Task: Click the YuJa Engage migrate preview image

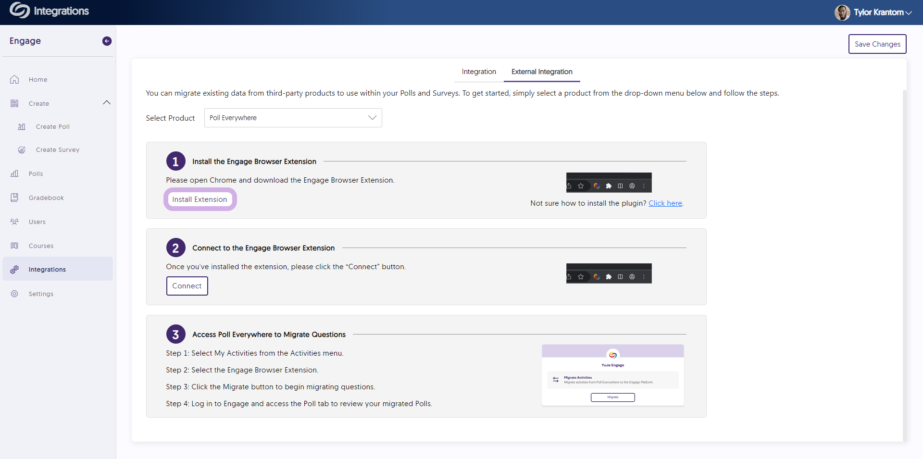Action: (x=612, y=375)
